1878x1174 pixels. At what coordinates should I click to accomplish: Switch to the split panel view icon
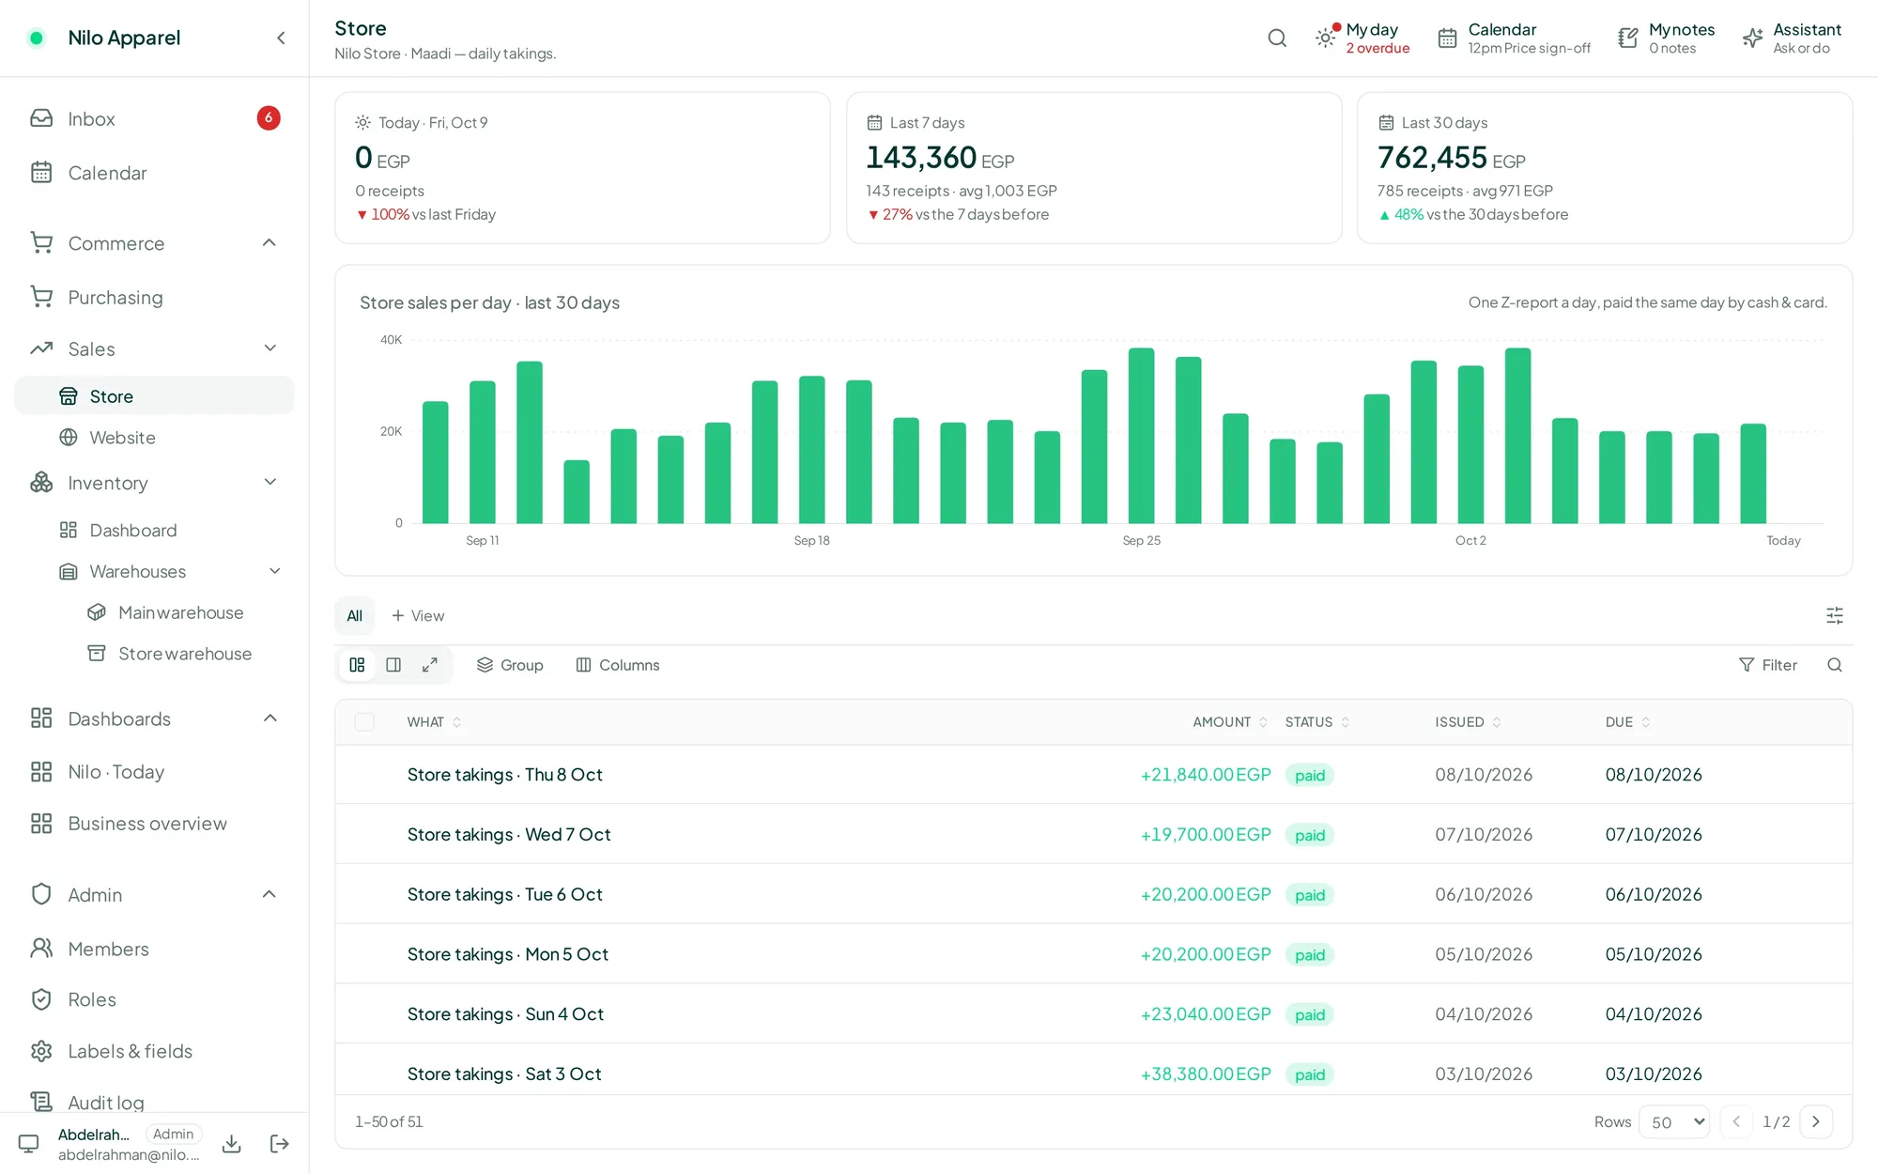pos(393,665)
